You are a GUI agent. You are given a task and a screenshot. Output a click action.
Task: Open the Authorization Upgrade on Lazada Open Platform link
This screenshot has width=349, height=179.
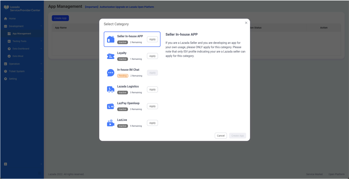(x=127, y=7)
